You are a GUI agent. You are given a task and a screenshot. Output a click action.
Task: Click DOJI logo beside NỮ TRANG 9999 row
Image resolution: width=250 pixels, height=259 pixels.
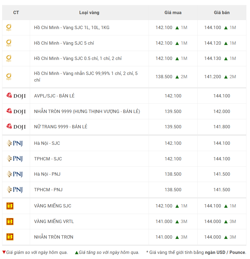click(16, 127)
